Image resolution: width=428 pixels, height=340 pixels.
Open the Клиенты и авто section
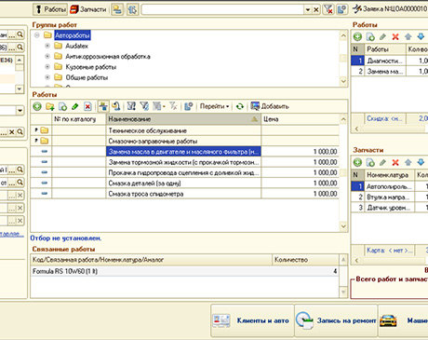[x=252, y=320]
